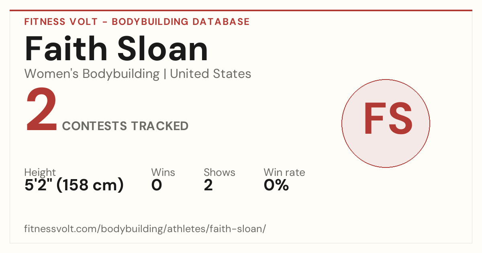Select the Fitness Volt Bodybuilding Database header
The height and width of the screenshot is (253, 482).
pyautogui.click(x=137, y=22)
